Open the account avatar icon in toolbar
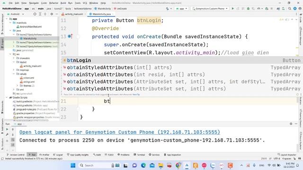 pyautogui.click(x=300, y=8)
